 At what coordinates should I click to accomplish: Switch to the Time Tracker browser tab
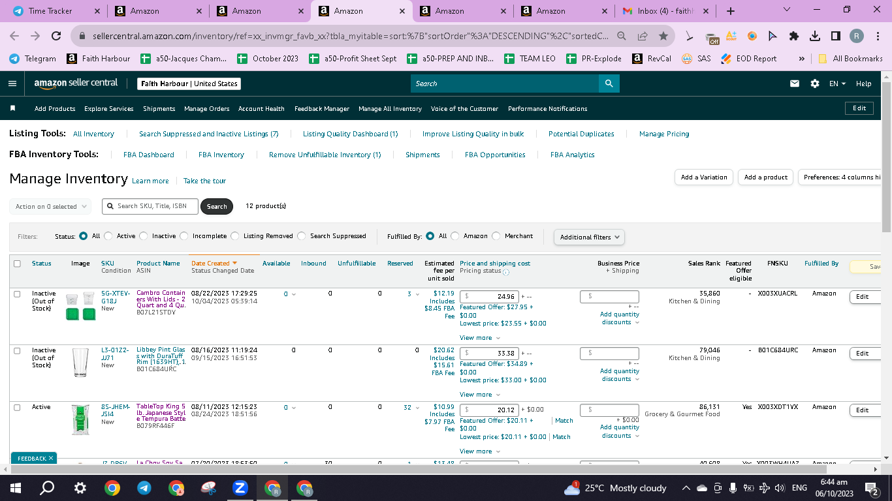pyautogui.click(x=57, y=11)
